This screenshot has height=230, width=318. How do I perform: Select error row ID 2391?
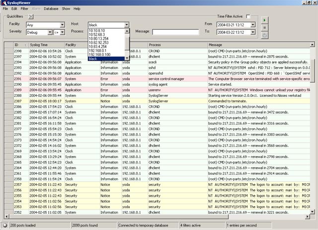(x=157, y=79)
